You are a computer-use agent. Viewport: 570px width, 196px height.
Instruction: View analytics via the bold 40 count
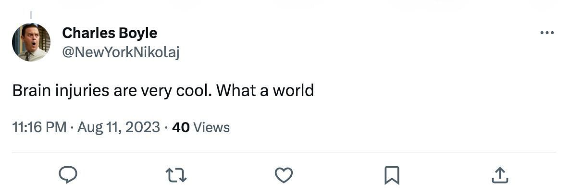point(181,127)
